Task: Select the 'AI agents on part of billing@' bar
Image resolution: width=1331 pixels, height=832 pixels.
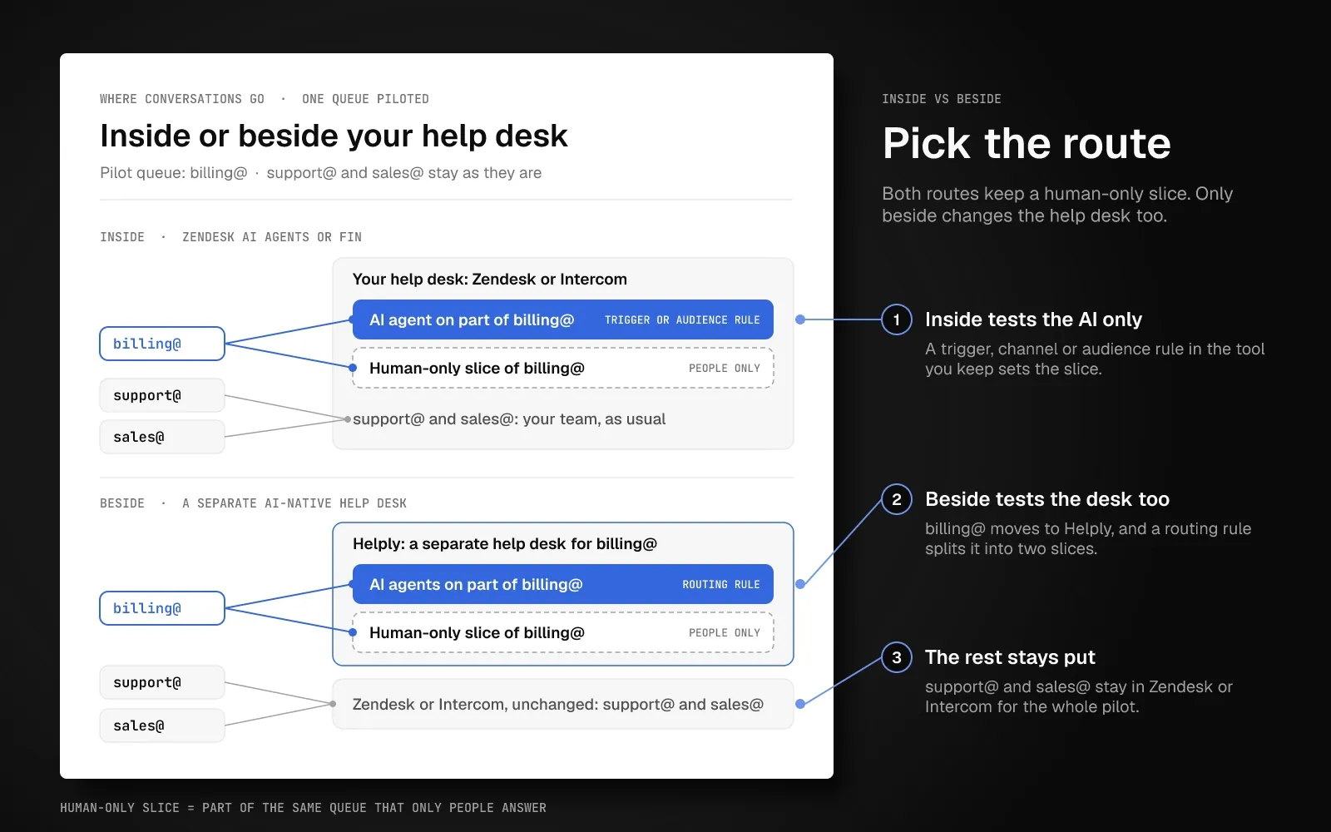Action: point(563,584)
